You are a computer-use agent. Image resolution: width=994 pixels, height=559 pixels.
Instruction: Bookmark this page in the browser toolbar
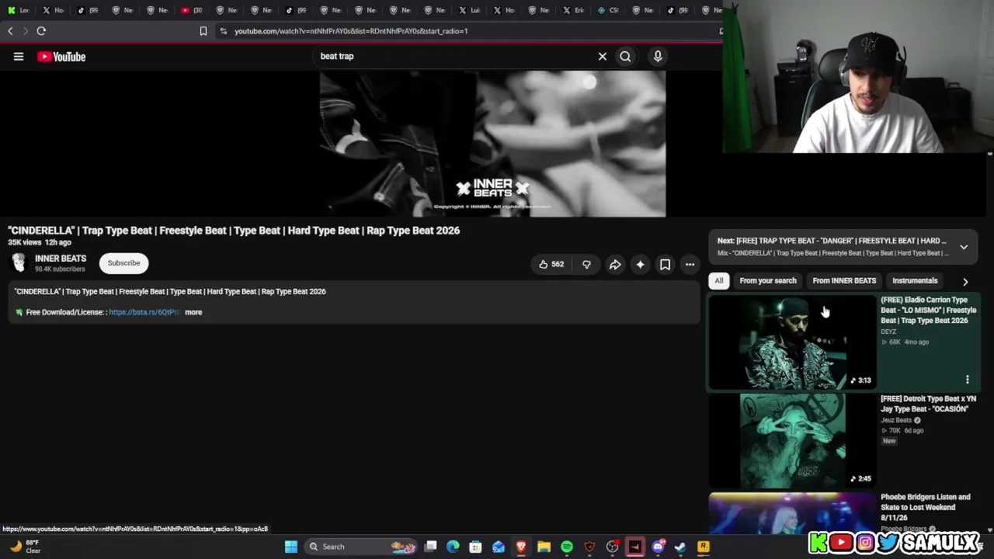point(203,31)
